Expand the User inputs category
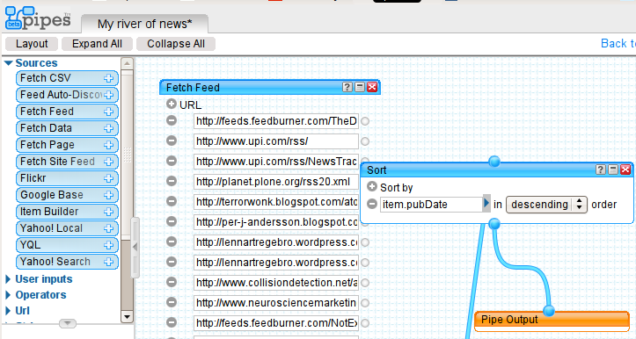The image size is (636, 339). pyautogui.click(x=8, y=279)
